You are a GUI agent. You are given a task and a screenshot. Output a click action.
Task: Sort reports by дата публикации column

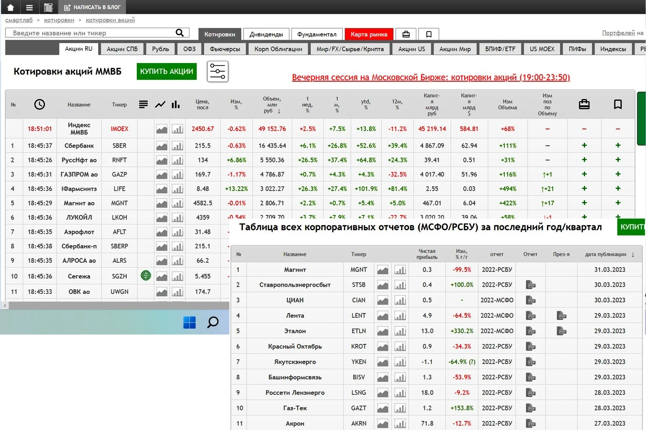point(609,254)
